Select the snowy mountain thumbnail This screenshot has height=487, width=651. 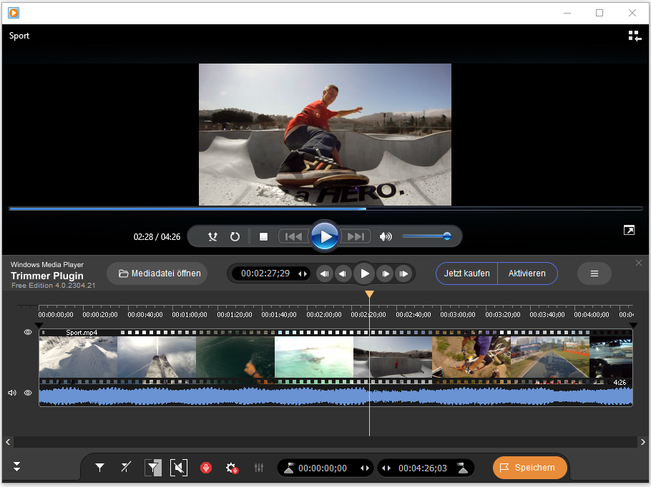(78, 357)
